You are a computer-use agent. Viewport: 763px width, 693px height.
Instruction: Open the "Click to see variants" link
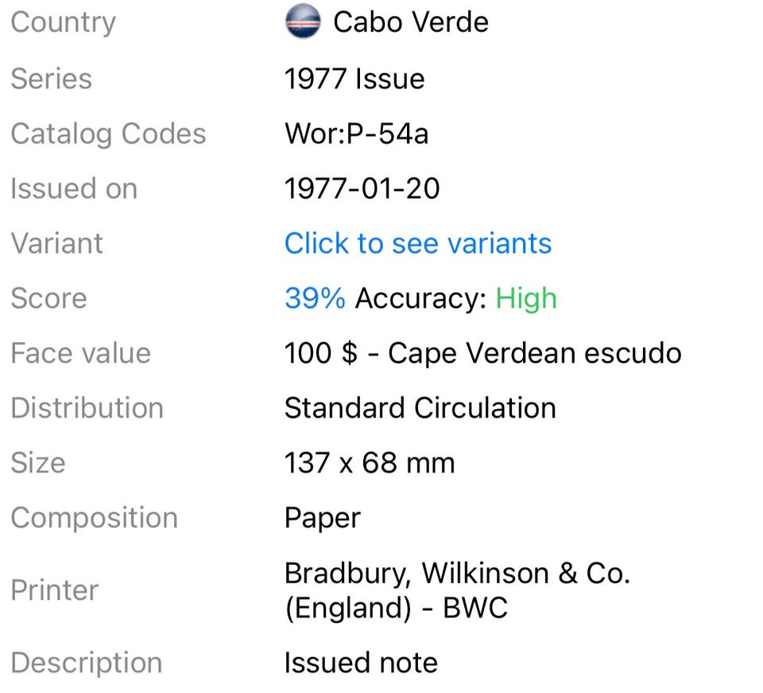click(x=417, y=243)
